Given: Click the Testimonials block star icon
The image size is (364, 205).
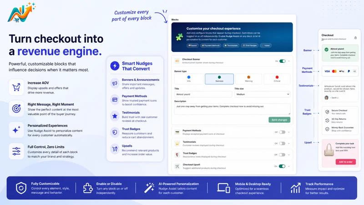Looking at the screenshot, I should point(177,143).
